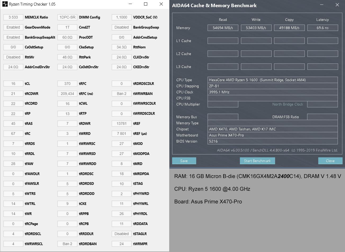
Task: Click the Save button in AIDA64
Action: click(x=184, y=161)
